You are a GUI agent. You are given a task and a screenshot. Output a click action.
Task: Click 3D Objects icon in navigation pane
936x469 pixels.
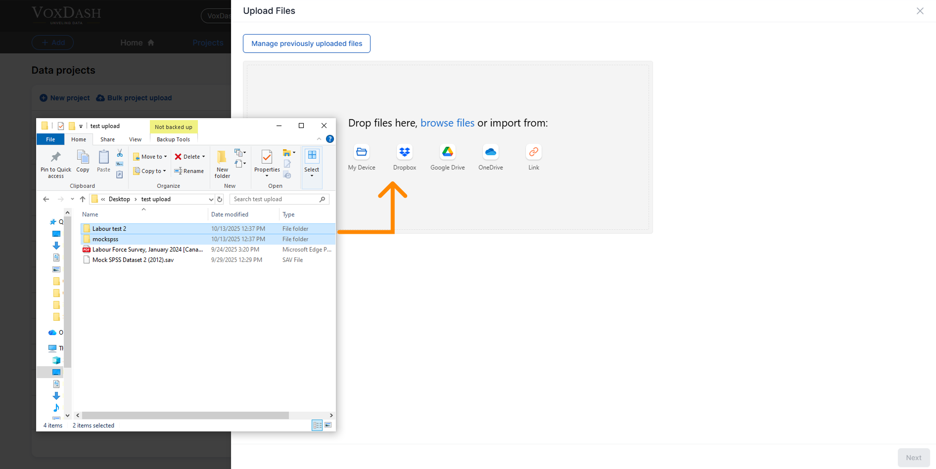point(56,360)
